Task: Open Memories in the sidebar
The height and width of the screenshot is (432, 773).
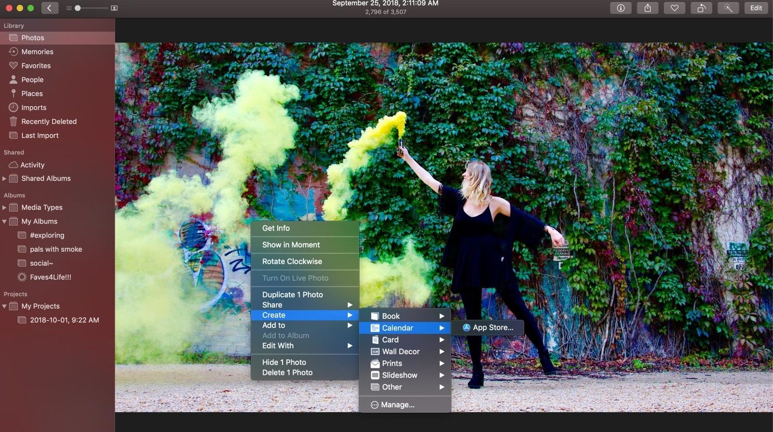Action: (37, 52)
